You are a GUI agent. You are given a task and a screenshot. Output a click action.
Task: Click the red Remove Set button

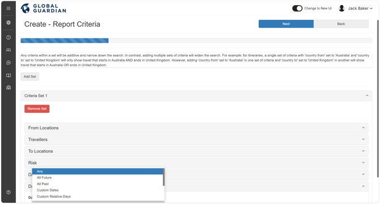(x=37, y=109)
